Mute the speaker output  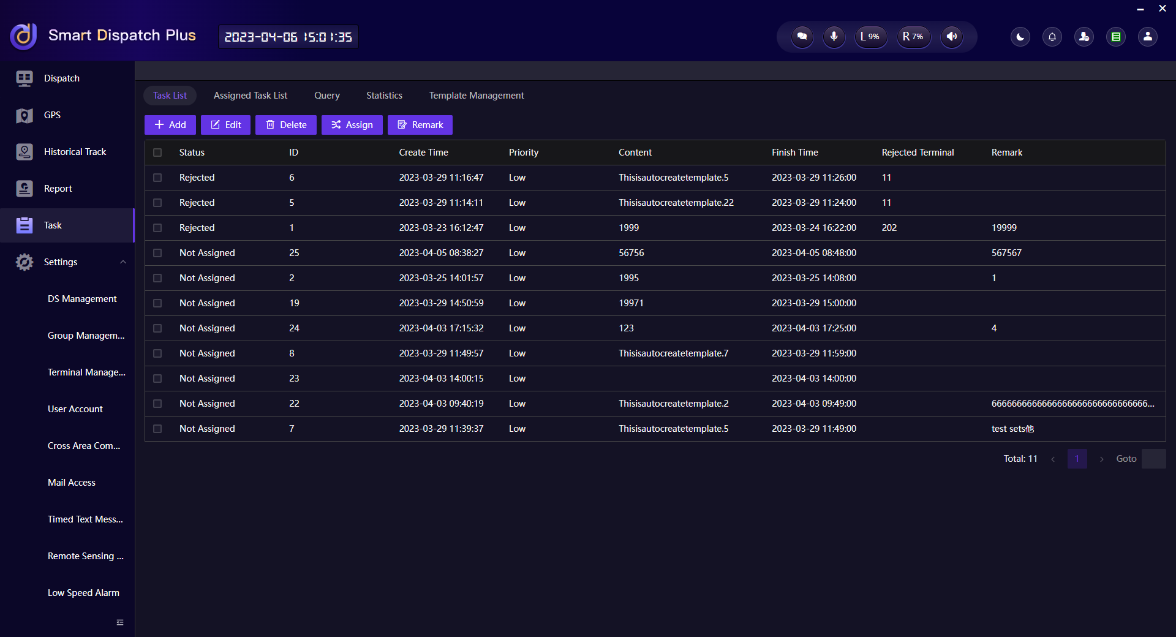coord(951,37)
